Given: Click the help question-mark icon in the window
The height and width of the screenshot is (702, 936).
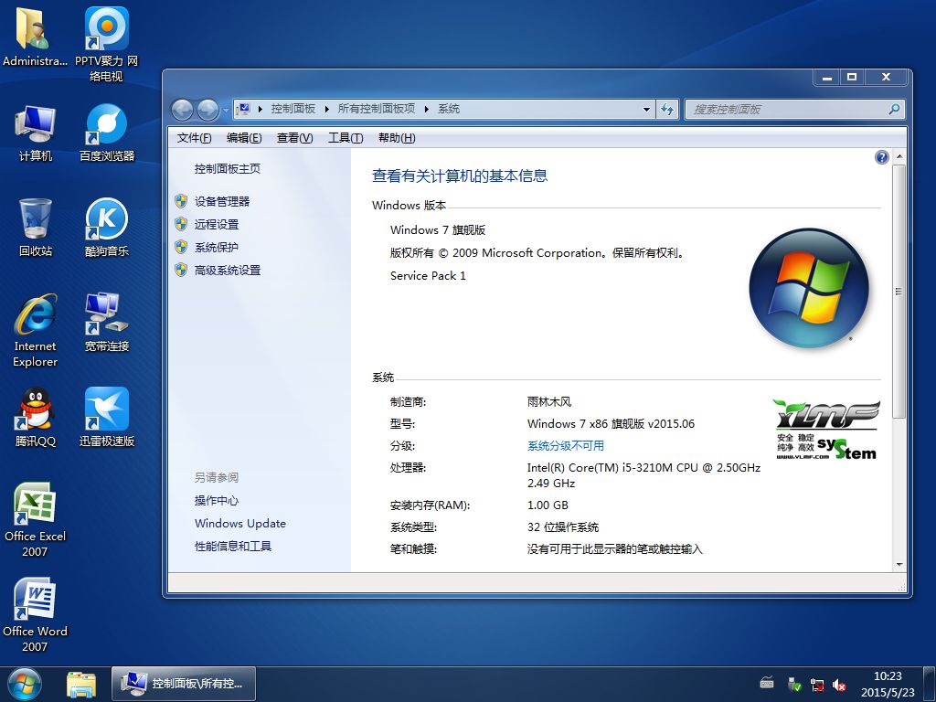Looking at the screenshot, I should (881, 156).
